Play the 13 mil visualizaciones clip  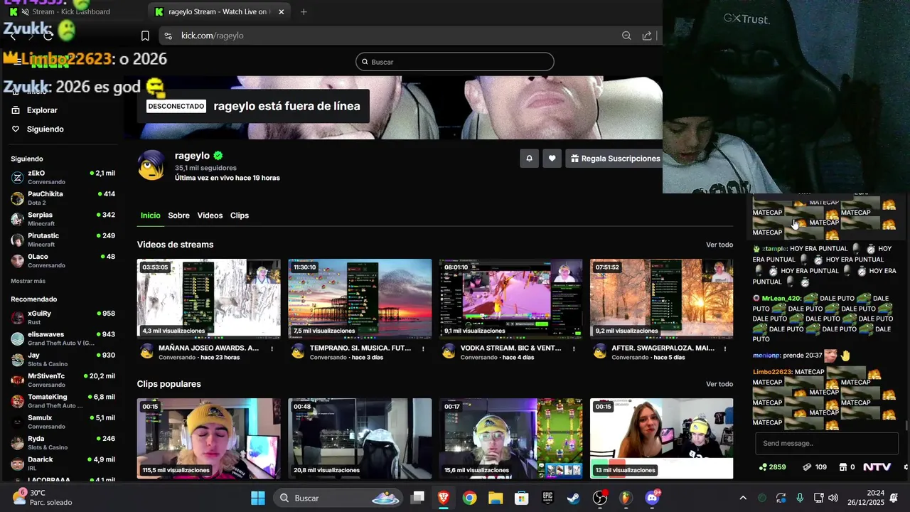tap(661, 438)
